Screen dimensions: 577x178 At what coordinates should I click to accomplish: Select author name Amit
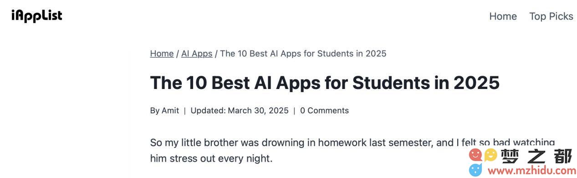click(x=170, y=110)
